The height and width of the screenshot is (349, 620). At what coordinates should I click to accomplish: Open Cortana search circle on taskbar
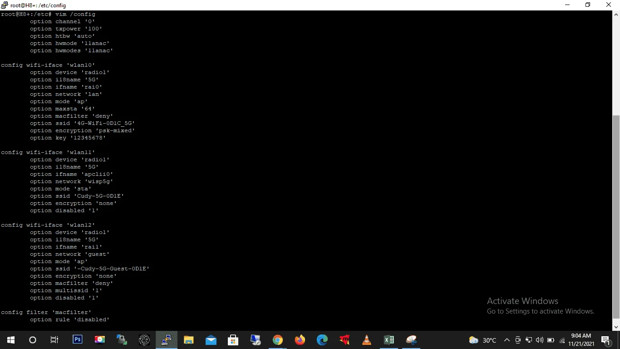click(x=32, y=340)
